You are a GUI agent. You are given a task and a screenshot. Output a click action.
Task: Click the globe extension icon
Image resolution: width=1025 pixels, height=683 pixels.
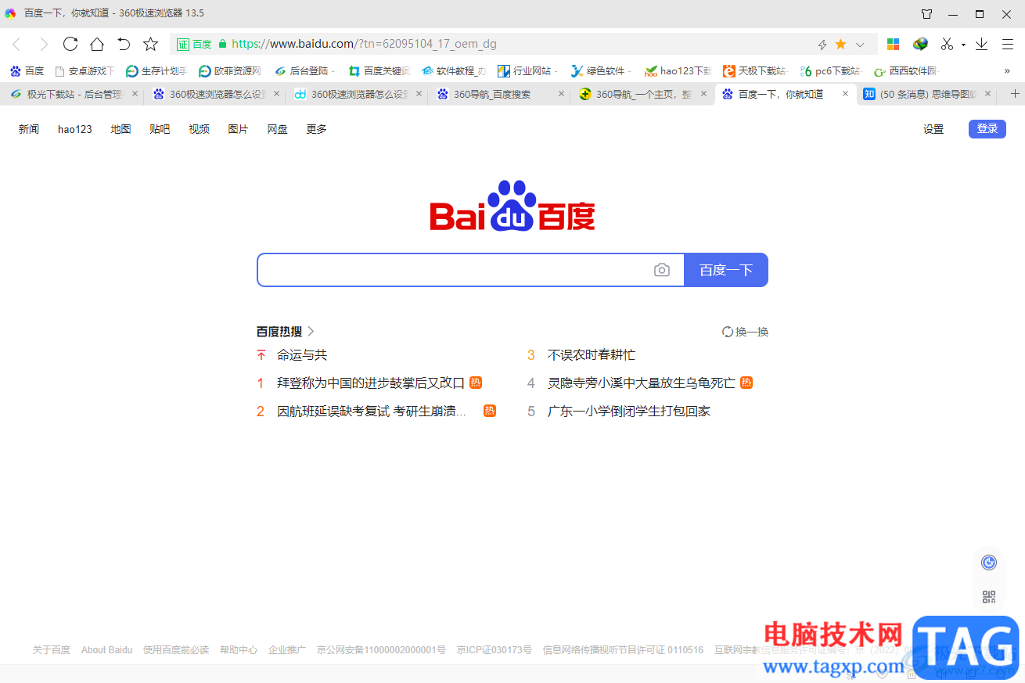click(920, 44)
